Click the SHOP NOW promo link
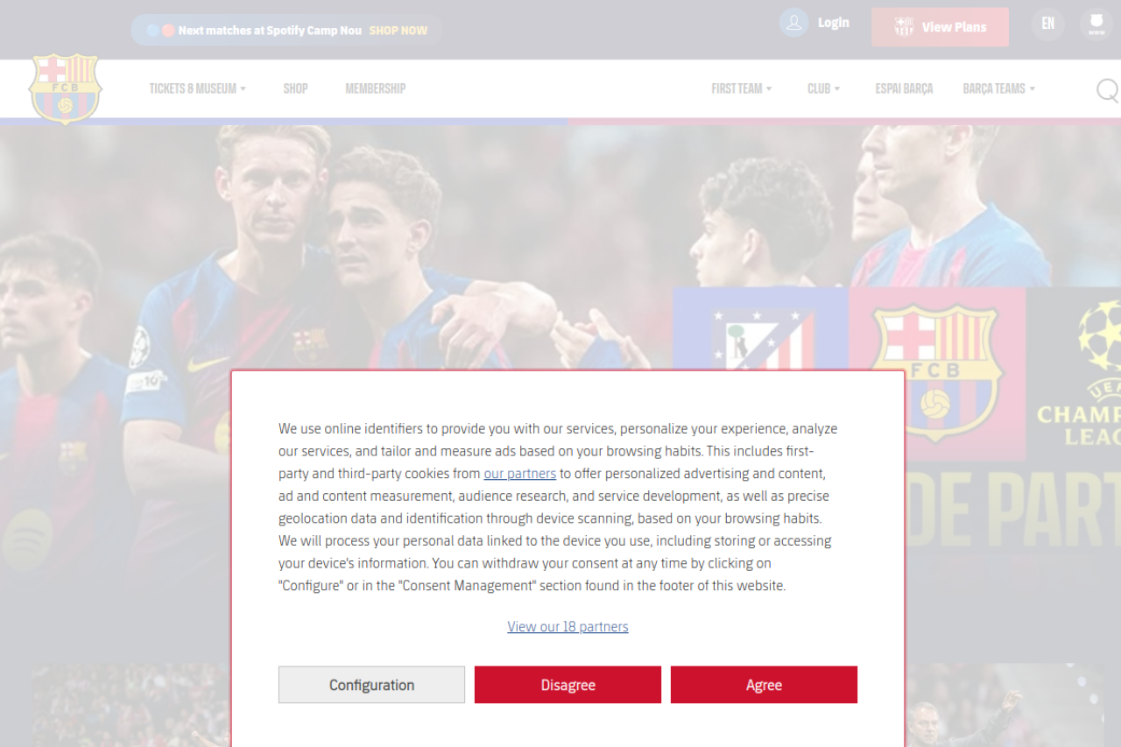 point(398,31)
